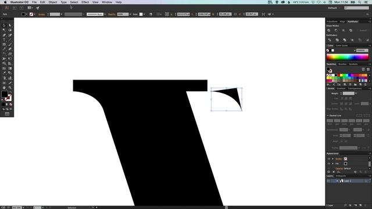
Task: Switch to the Color Guide tab
Action: (x=342, y=45)
